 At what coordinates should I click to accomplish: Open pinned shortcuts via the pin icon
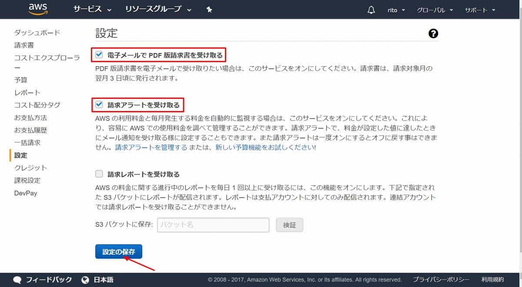coord(209,9)
